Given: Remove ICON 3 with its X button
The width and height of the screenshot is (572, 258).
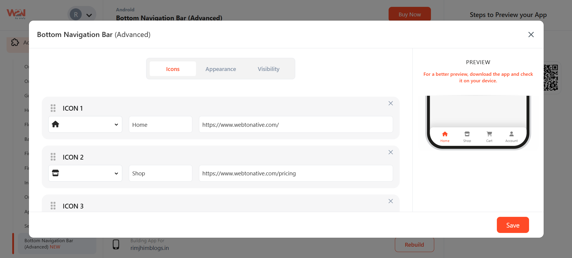Looking at the screenshot, I should [391, 201].
